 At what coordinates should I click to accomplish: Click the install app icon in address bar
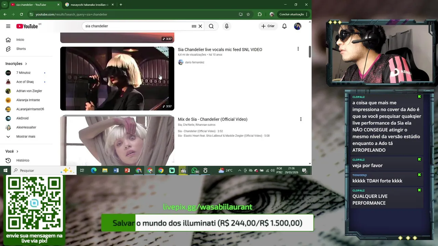coord(241,14)
